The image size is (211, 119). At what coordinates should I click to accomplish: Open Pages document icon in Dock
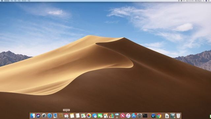(x=105, y=116)
